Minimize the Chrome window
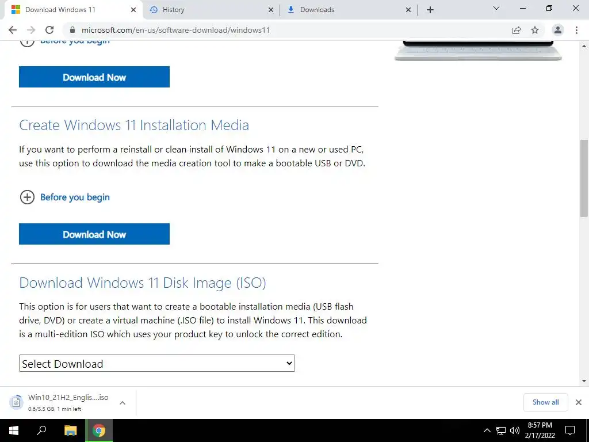Image resolution: width=589 pixels, height=442 pixels. [x=522, y=8]
